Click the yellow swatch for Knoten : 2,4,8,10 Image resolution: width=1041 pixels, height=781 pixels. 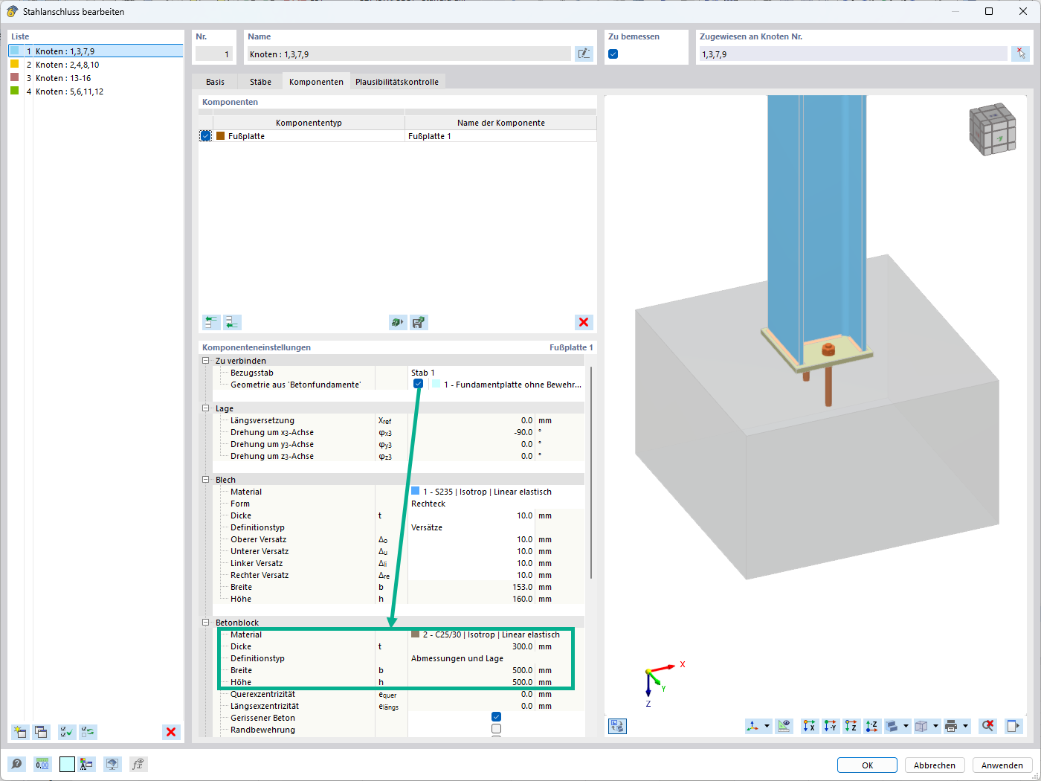[x=14, y=64]
